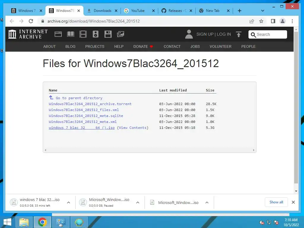304x228 pixels.
Task: Open the PEOPLE menu item
Action: 248,47
